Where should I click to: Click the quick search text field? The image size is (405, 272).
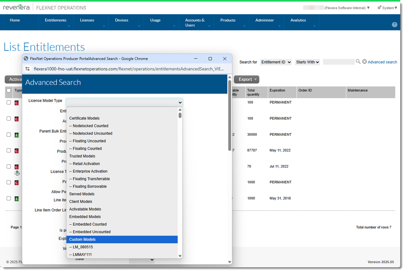[338, 62]
